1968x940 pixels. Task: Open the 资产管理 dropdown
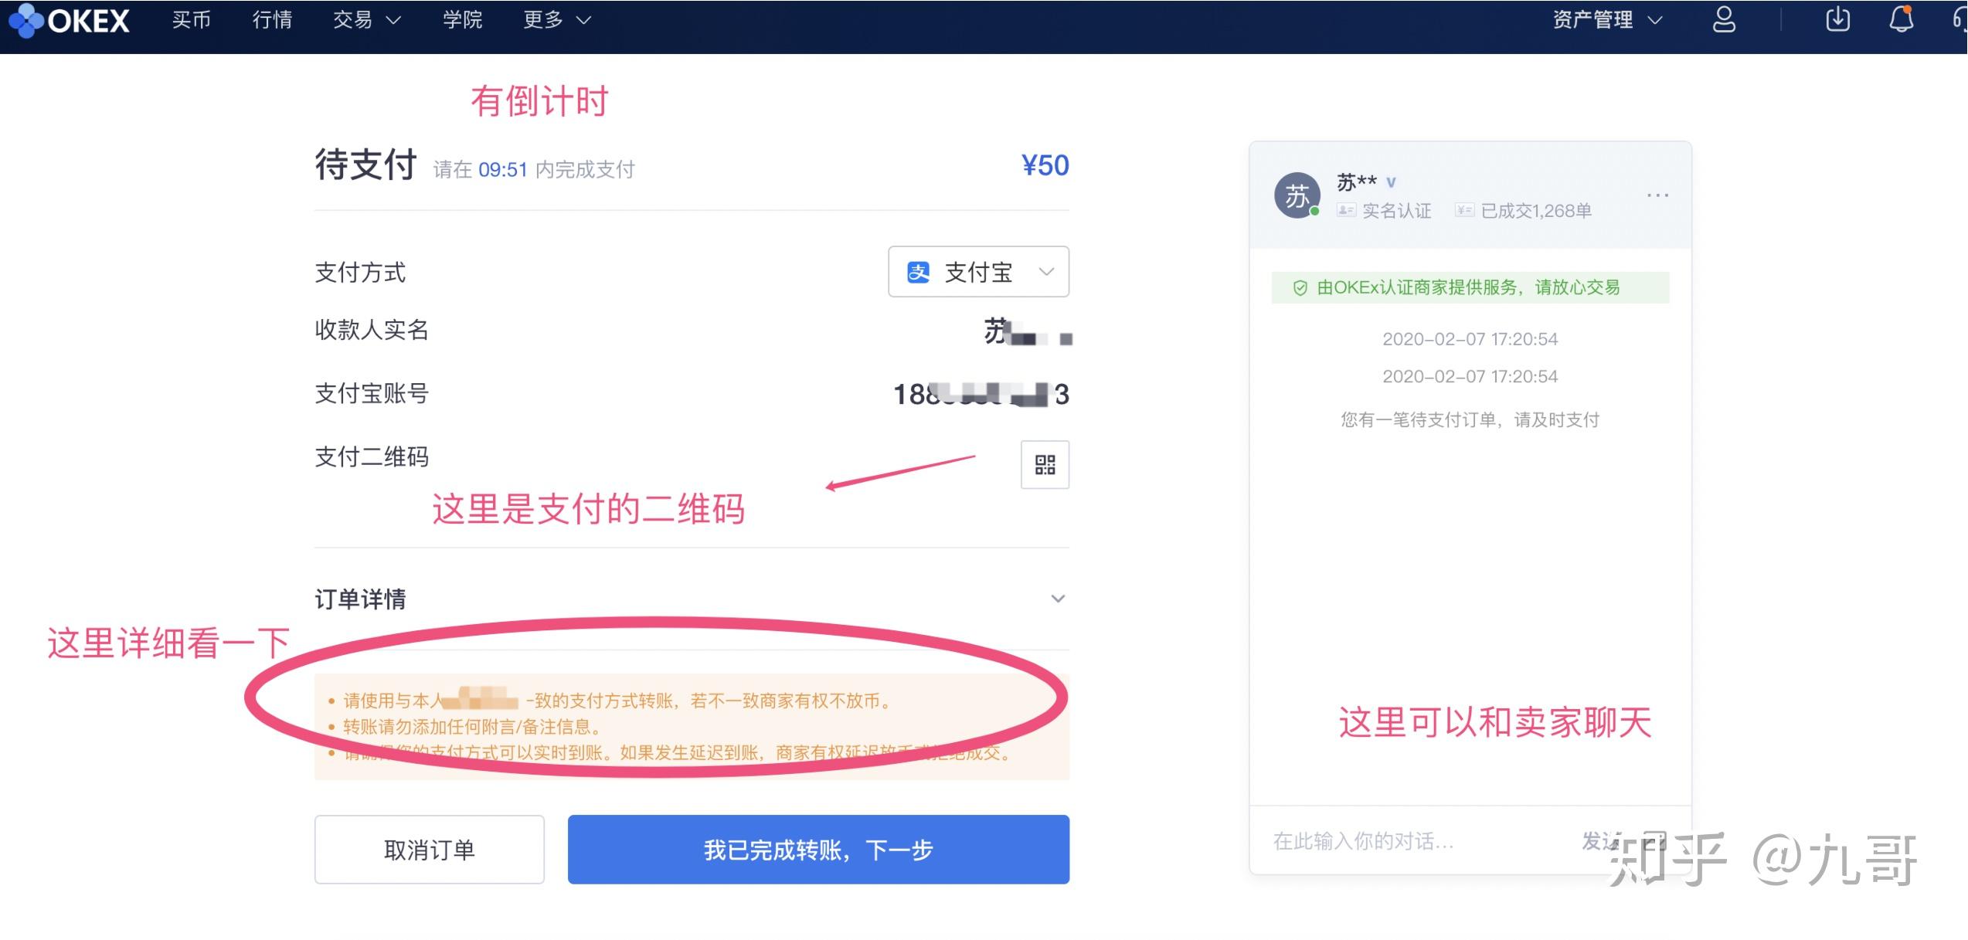[1606, 20]
